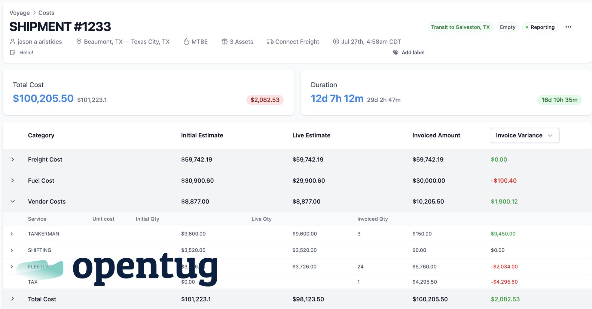This screenshot has width=592, height=309.
Task: Click the Hello! note text
Action: [26, 52]
